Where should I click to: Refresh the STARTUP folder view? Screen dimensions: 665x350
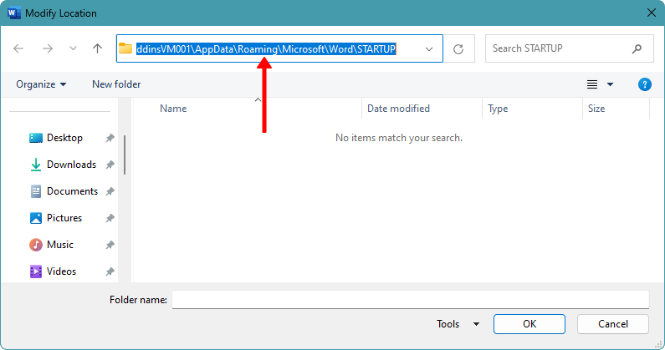click(458, 49)
